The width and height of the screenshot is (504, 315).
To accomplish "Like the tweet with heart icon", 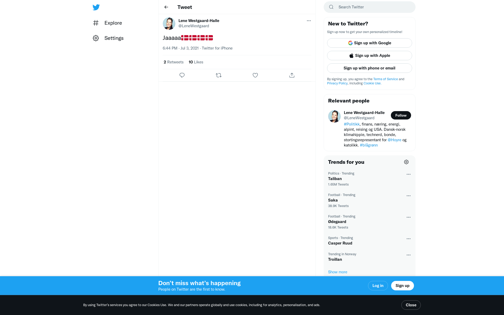I will [255, 75].
